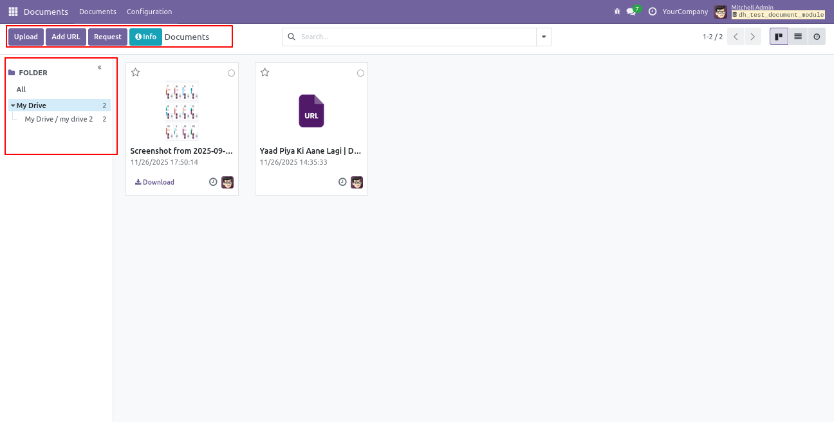Select the Yaad Piya document circle
Viewport: 834px width, 422px height.
[x=360, y=73]
